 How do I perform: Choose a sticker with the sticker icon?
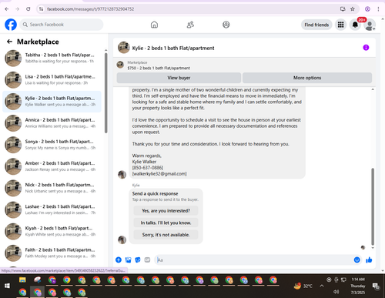138,259
